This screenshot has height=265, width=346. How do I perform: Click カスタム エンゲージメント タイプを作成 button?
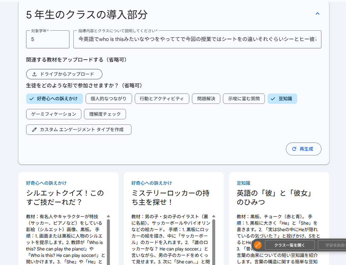pyautogui.click(x=79, y=130)
